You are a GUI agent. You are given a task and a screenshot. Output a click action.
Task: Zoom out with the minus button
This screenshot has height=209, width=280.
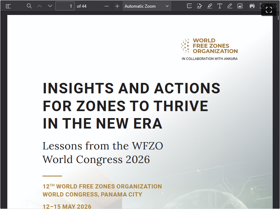pos(107,6)
